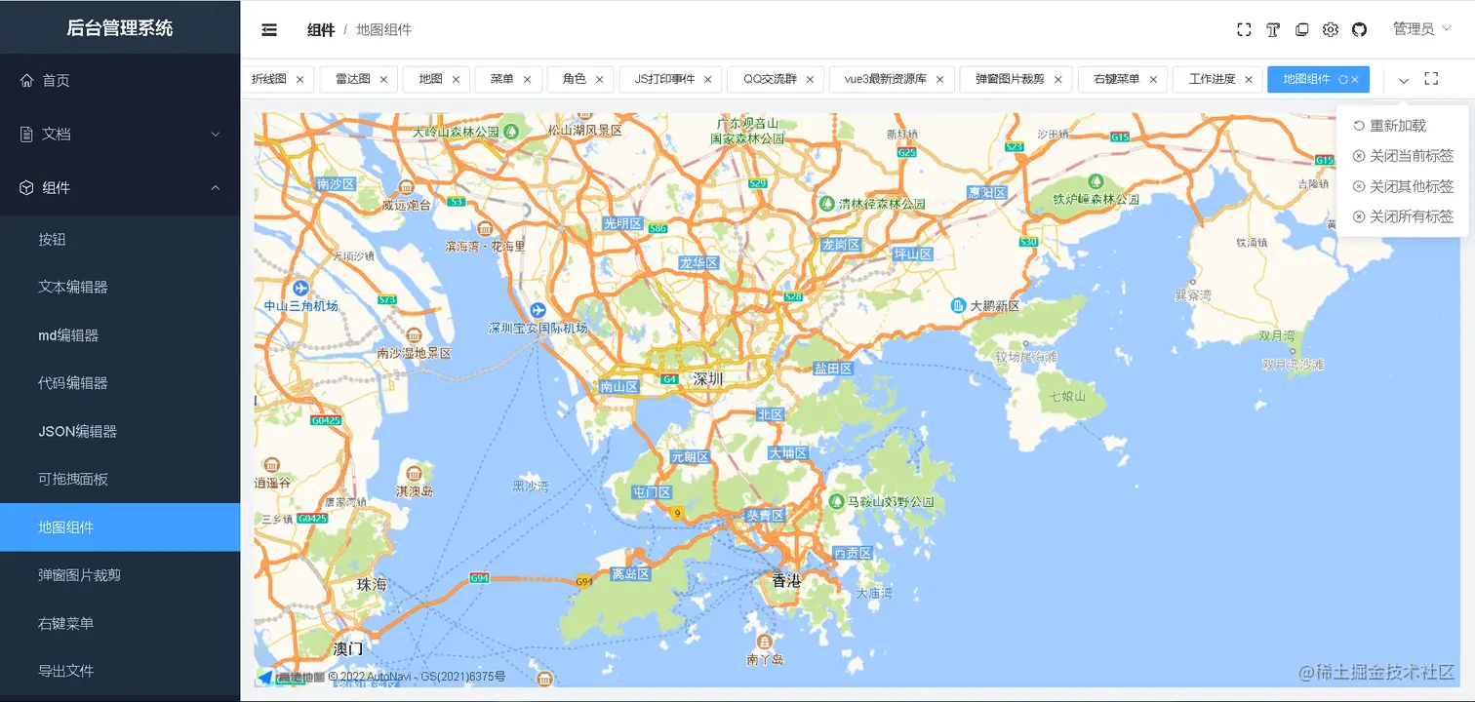Open the 管理员 user dropdown

(x=1421, y=29)
